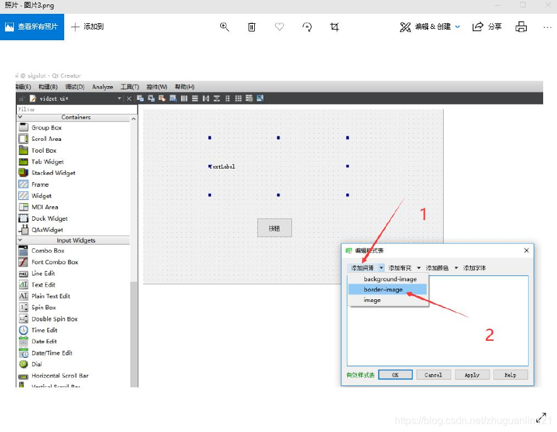The height and width of the screenshot is (432, 557).
Task: Click the 按钮 push button on form
Action: point(274,228)
